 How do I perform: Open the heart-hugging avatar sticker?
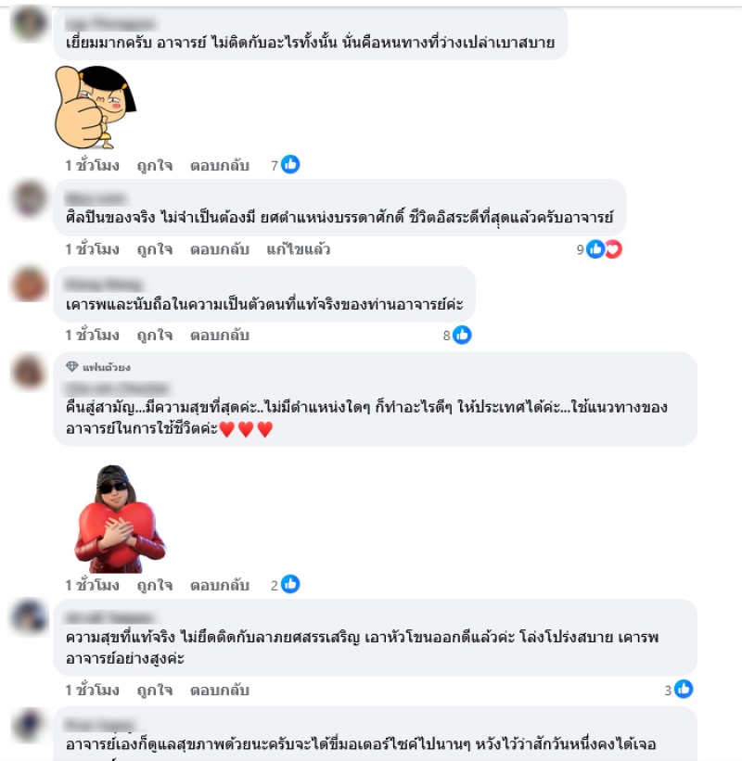point(120,519)
